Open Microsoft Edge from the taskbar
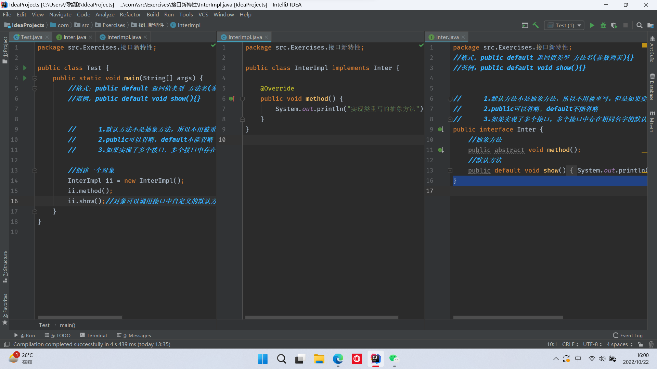The width and height of the screenshot is (657, 369). click(x=338, y=359)
